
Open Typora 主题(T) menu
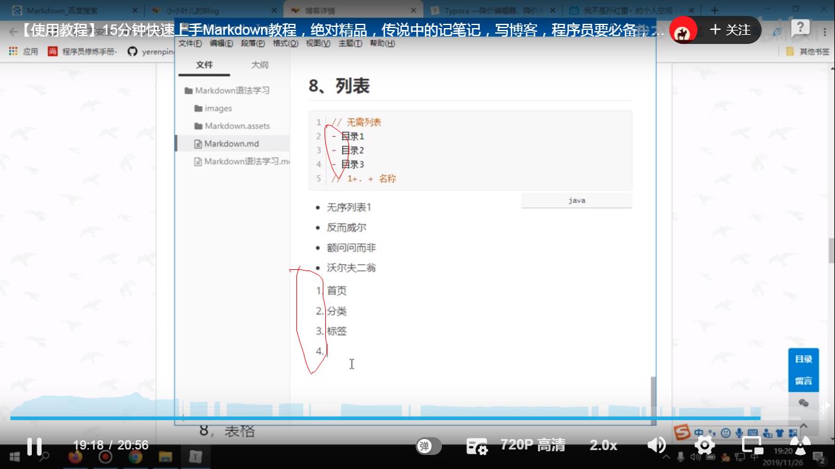pos(350,43)
